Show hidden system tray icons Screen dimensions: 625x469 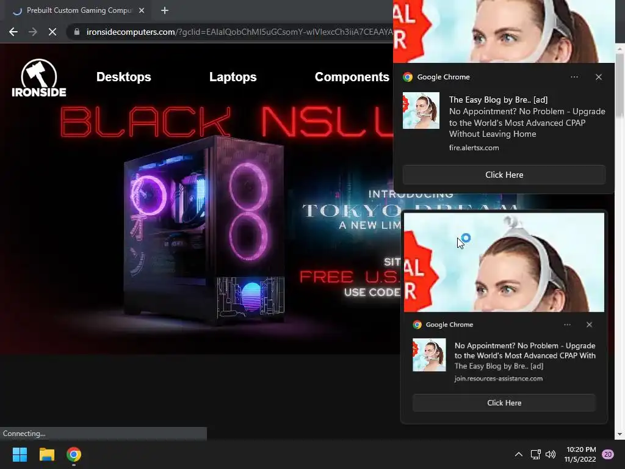(x=519, y=454)
